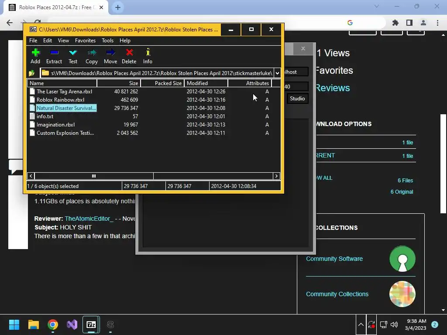Select the Natural Disaster Survival... file name

66,108
